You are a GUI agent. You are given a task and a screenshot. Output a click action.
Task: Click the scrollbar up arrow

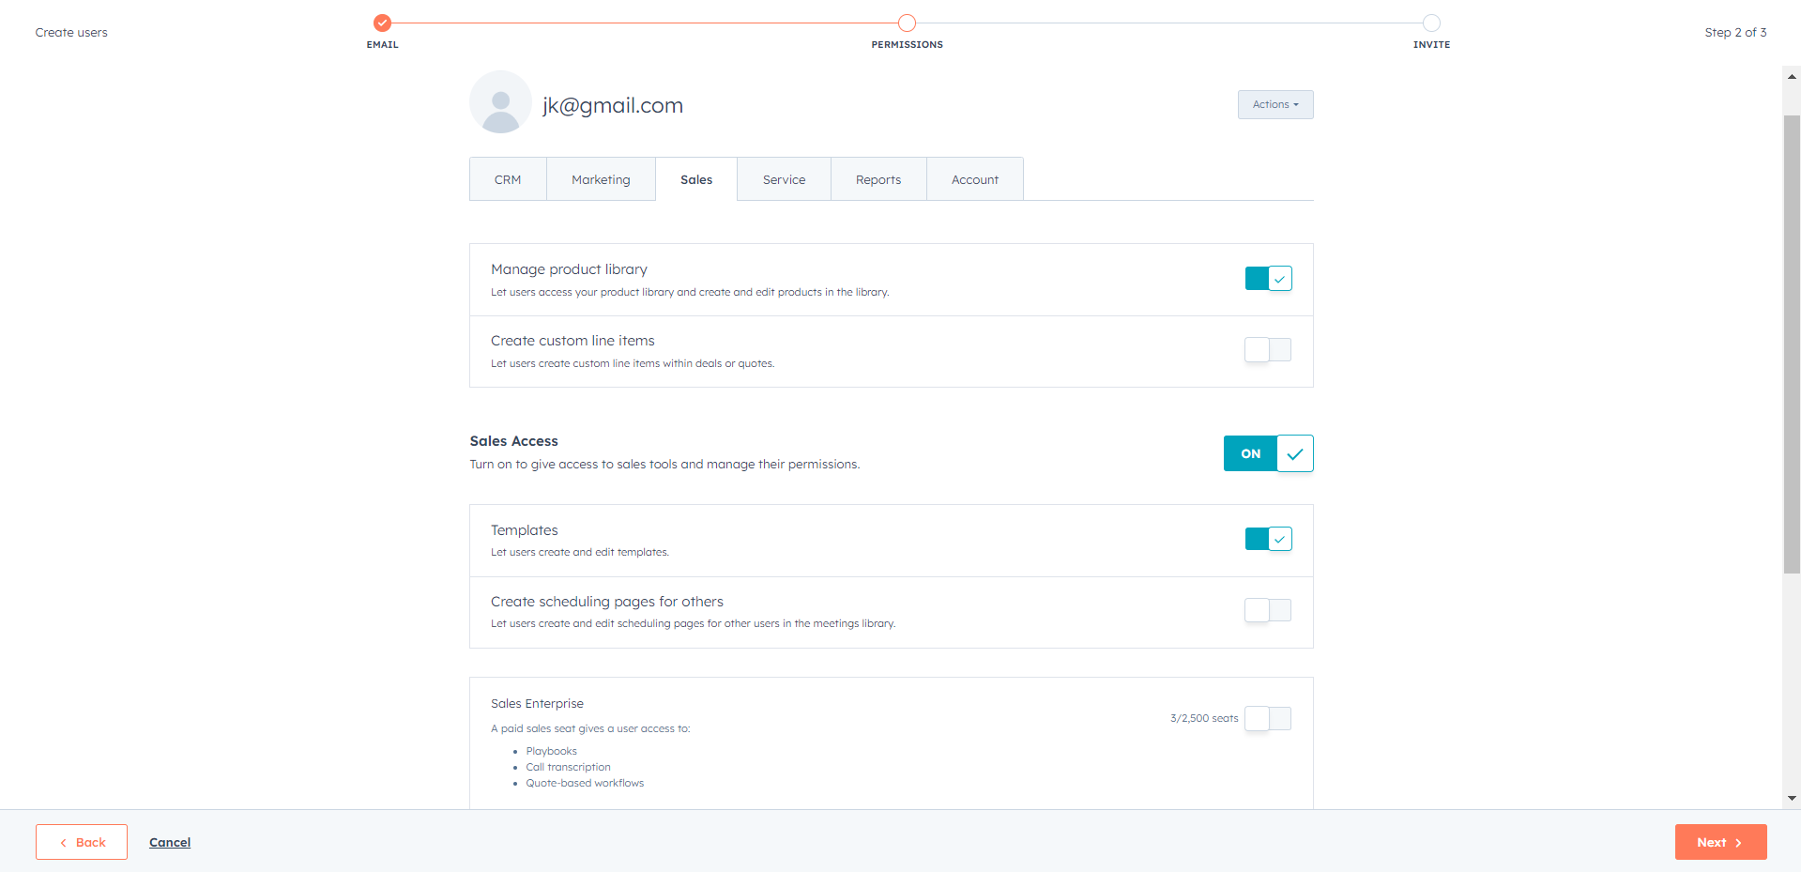[1791, 76]
